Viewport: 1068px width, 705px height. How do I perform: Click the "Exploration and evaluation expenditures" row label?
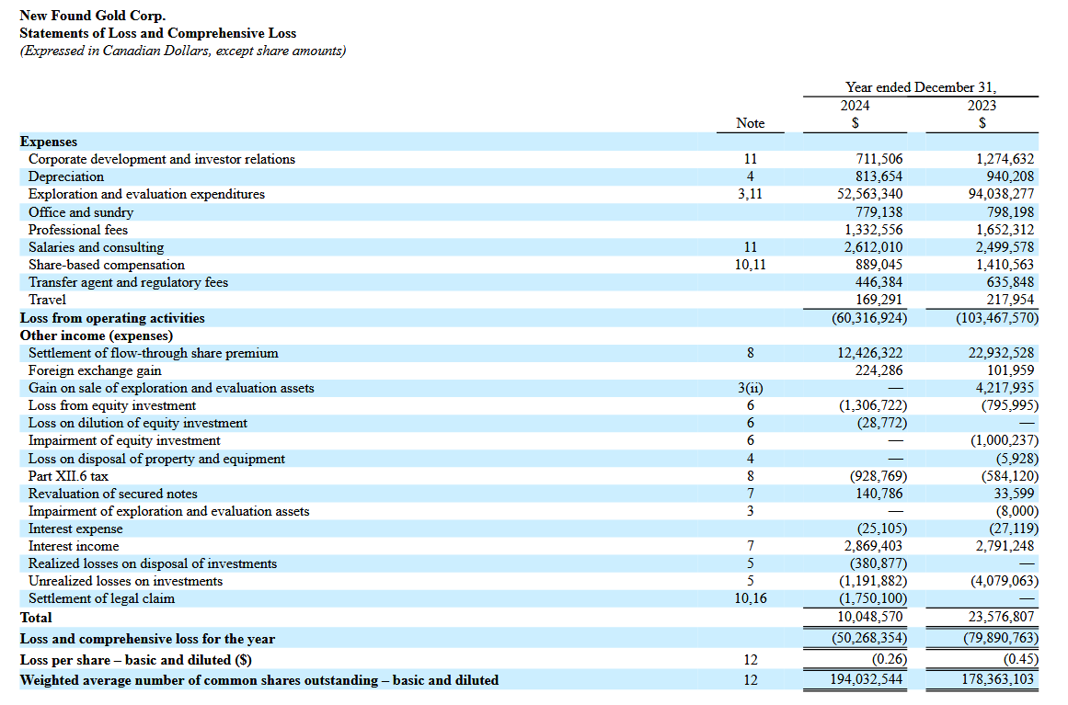[x=146, y=194]
